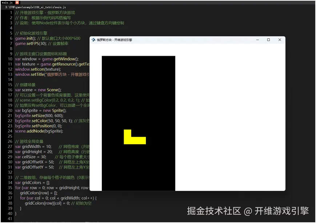
Task: Click the minimize icon of the Tetris window
Action: pos(257,40)
